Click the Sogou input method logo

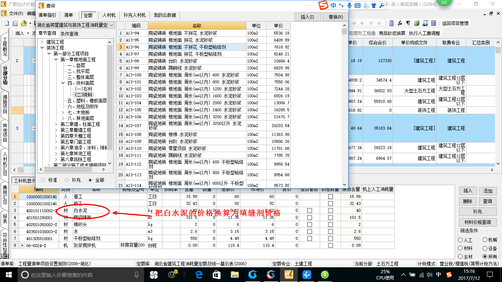click(x=323, y=6)
